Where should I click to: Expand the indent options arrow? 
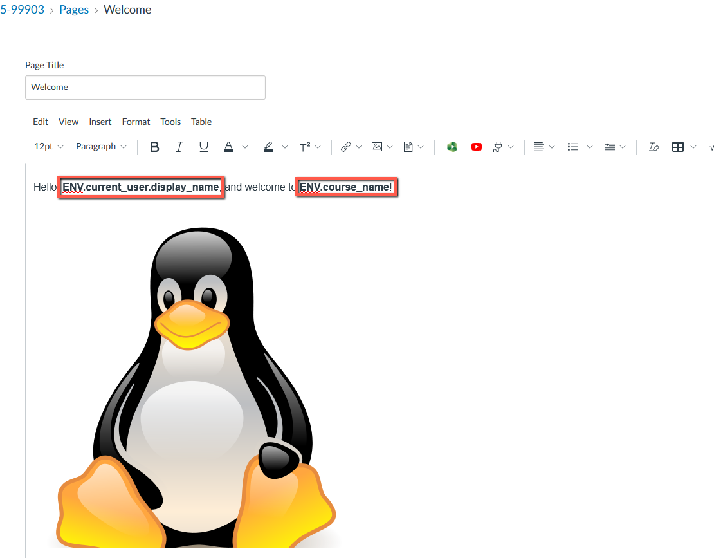[623, 147]
